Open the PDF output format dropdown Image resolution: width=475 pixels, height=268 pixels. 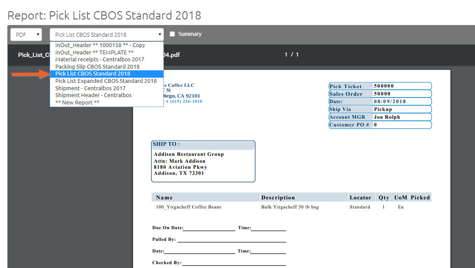click(x=26, y=34)
